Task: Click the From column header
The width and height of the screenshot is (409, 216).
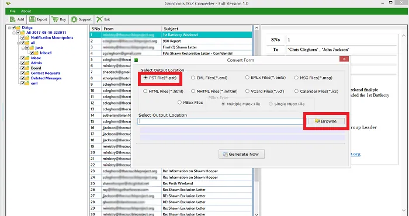Action: click(x=131, y=29)
